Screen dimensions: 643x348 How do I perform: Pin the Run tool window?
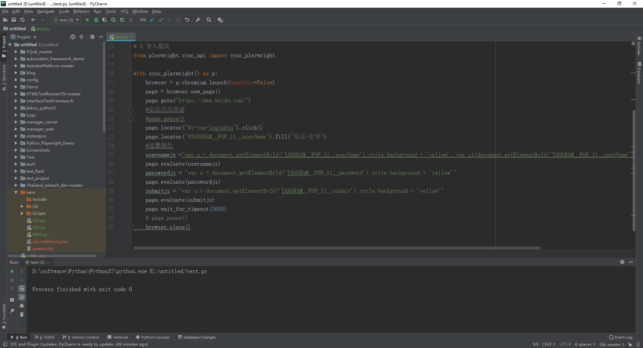(x=12, y=311)
